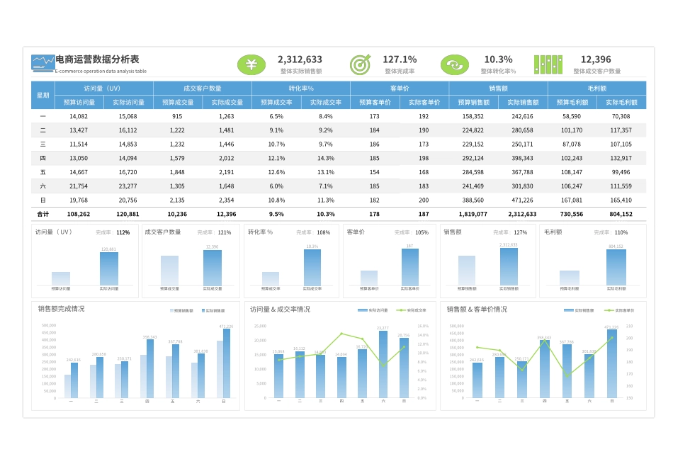This screenshot has width=673, height=476.
Task: Select the 127.1% overall completion rate value
Action: [x=400, y=59]
